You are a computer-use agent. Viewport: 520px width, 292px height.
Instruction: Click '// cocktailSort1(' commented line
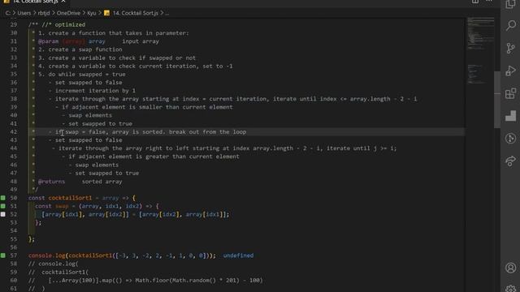58,272
